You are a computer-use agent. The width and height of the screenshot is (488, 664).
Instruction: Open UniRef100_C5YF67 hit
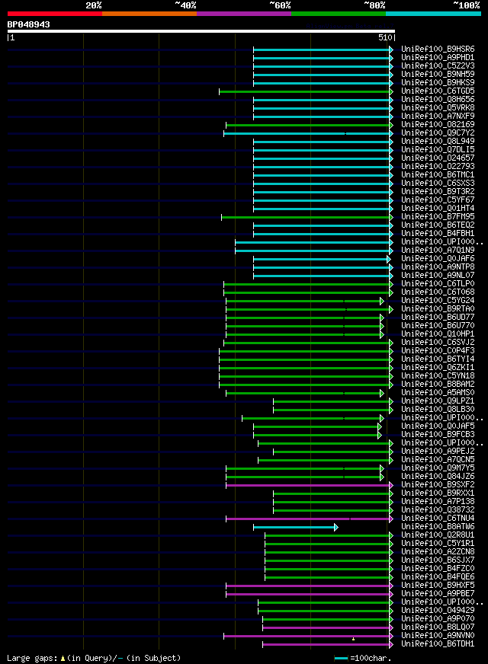coord(438,200)
